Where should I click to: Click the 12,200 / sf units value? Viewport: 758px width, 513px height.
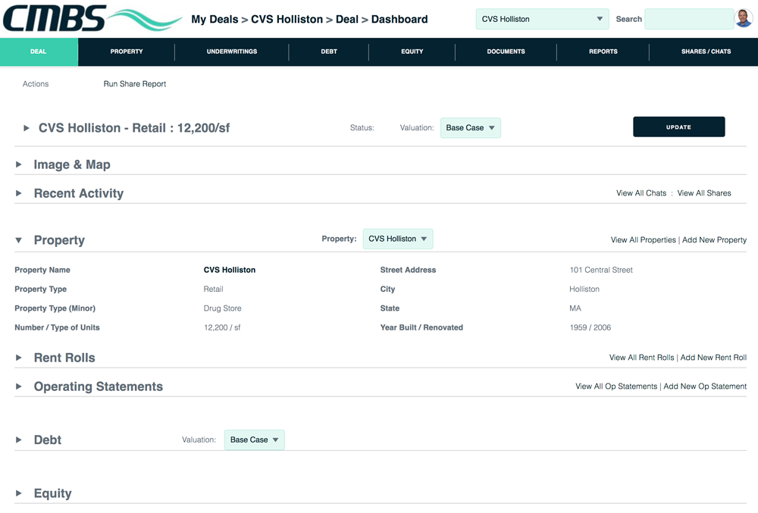pyautogui.click(x=222, y=327)
